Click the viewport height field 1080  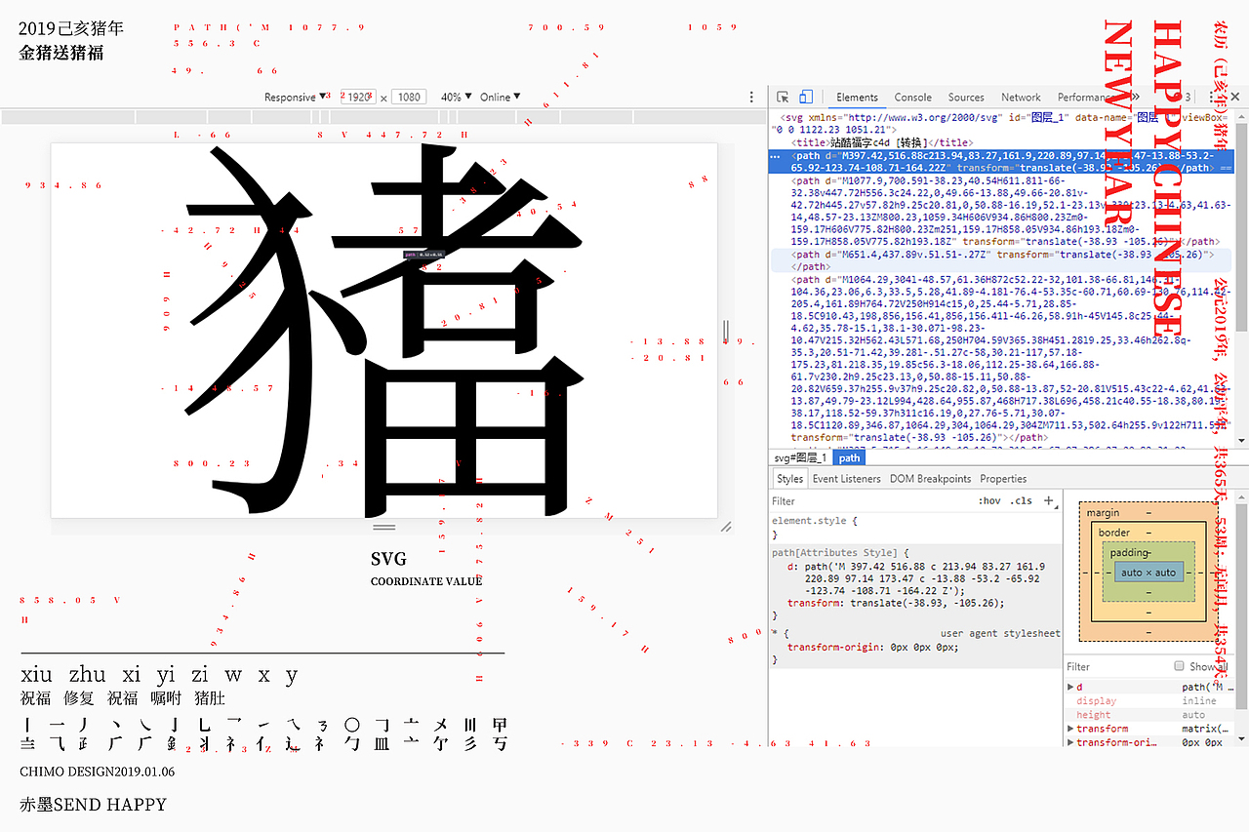(410, 98)
